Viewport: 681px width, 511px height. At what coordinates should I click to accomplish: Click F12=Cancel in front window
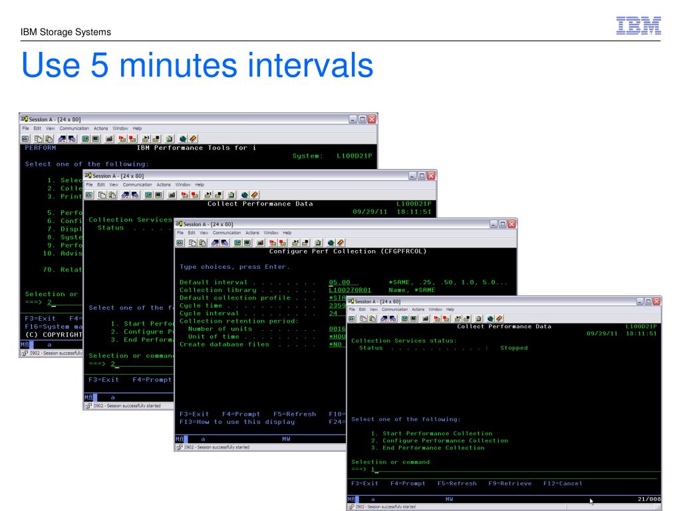point(563,483)
